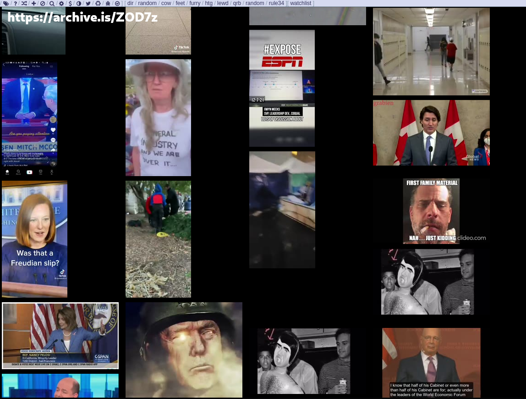526x399 pixels.
Task: Open the 'First Family Material' meme thumbnail
Action: pos(432,211)
